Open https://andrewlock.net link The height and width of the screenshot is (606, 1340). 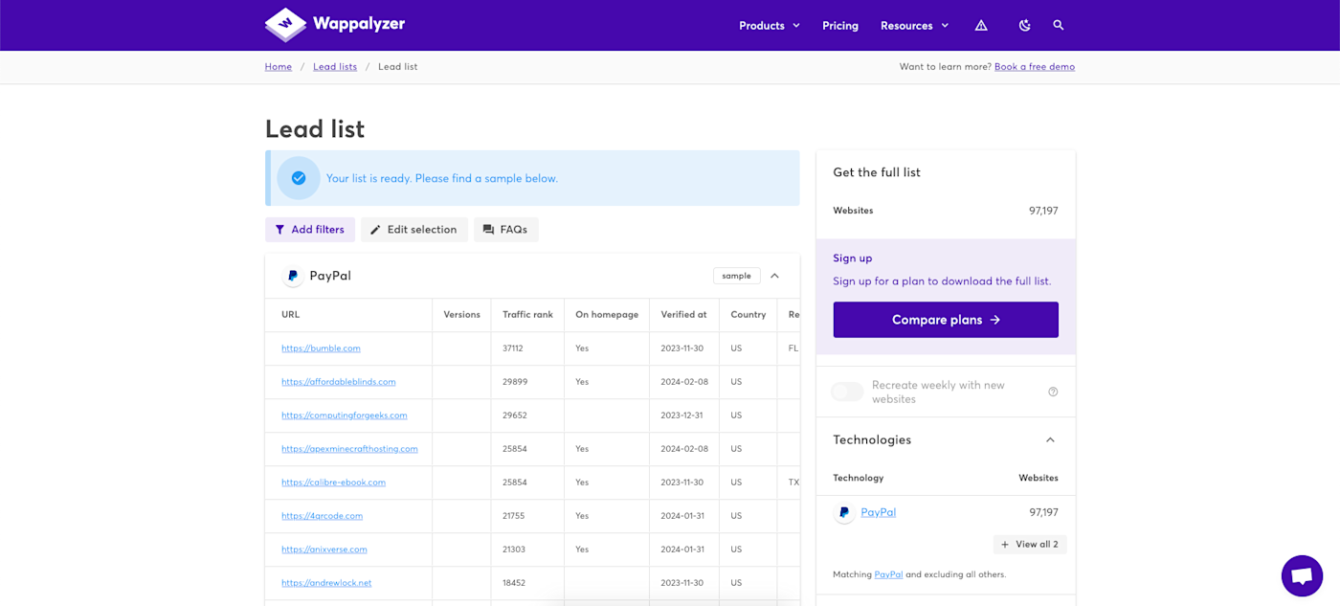326,583
